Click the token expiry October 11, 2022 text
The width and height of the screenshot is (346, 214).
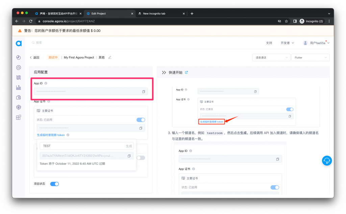(x=72, y=164)
